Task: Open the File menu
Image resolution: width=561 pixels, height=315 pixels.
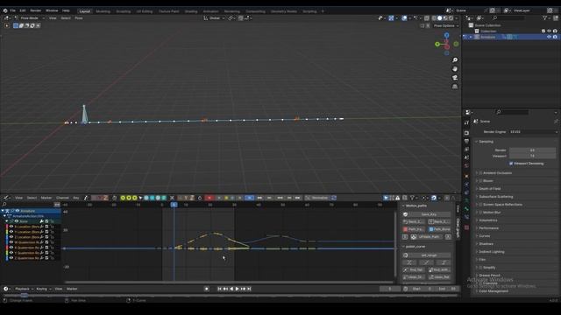Action: pos(12,10)
